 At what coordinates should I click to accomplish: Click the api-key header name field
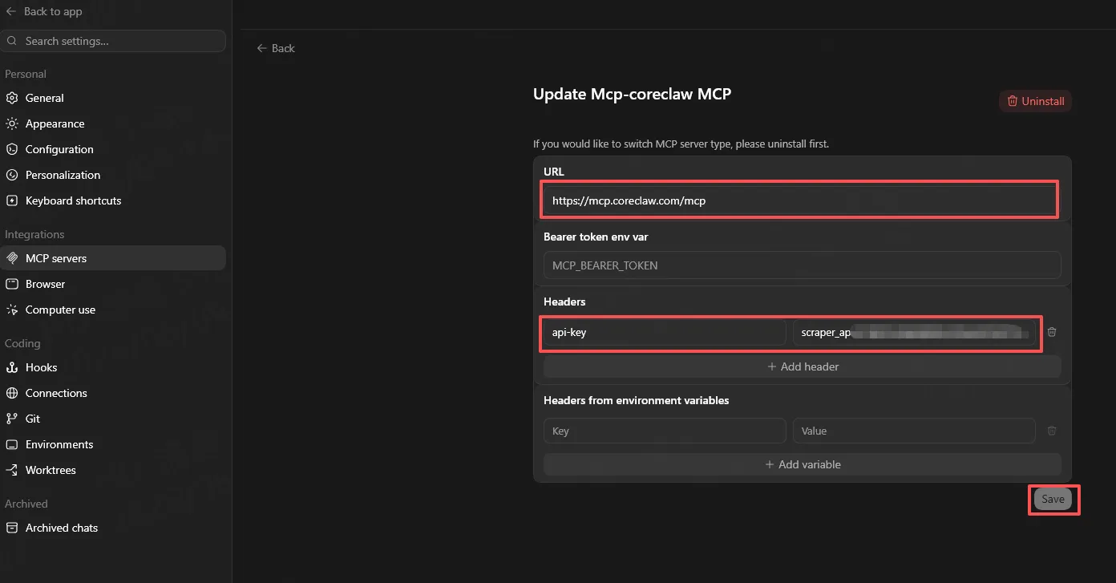[665, 332]
